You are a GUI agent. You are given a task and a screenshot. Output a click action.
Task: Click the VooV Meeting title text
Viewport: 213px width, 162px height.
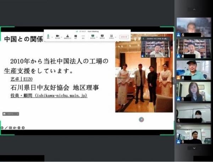click(93, 31)
